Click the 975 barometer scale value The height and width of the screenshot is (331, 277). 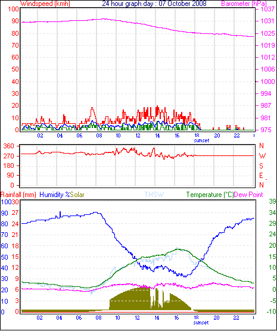(x=266, y=130)
